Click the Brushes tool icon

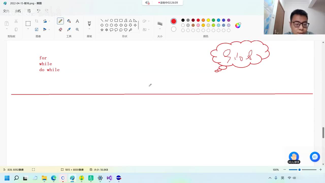89,23
